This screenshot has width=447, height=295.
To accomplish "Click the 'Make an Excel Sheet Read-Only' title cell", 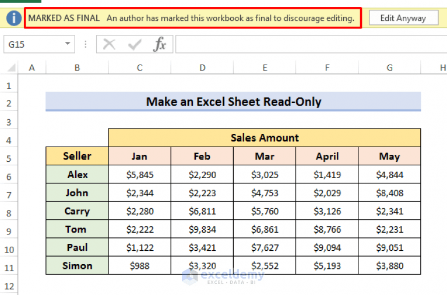I will 233,101.
